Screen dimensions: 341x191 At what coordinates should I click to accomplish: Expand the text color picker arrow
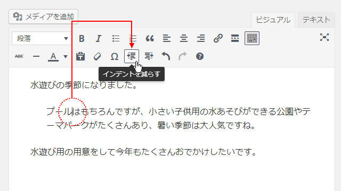(x=66, y=57)
